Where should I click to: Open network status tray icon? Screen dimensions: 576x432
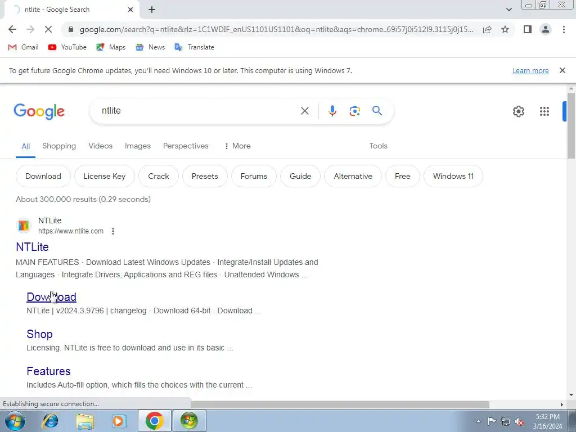(506, 421)
